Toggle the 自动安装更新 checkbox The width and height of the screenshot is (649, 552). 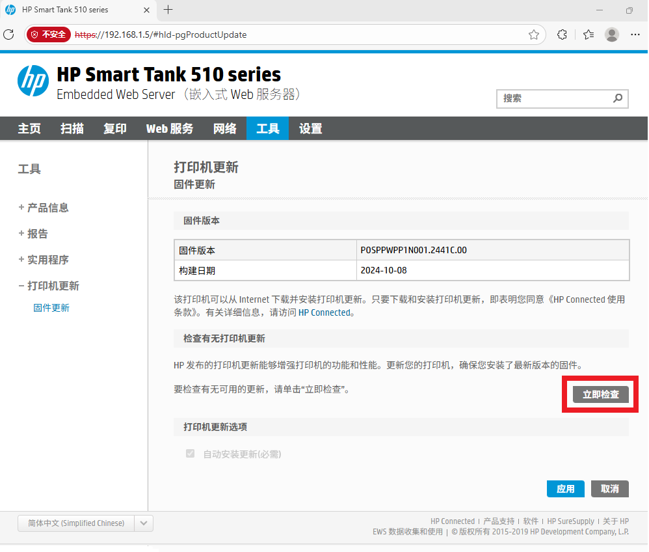[191, 454]
